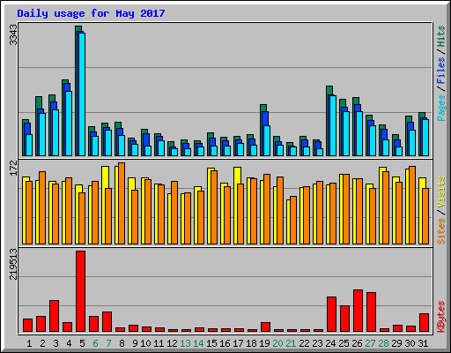The width and height of the screenshot is (451, 353).
Task: Select the day 18 label on the x-axis
Action: click(251, 343)
